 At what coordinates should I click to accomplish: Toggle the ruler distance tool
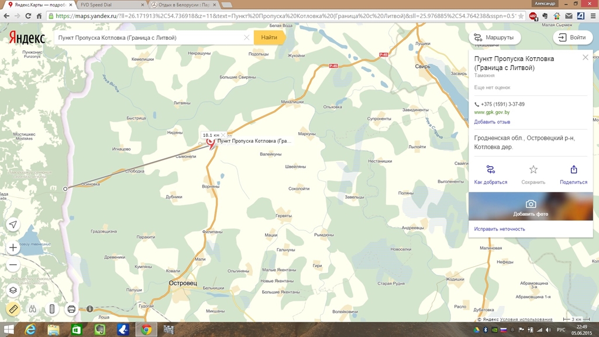13,309
